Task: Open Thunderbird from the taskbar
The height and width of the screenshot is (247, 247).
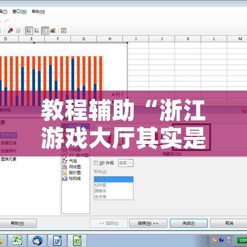Action: click(x=38, y=240)
